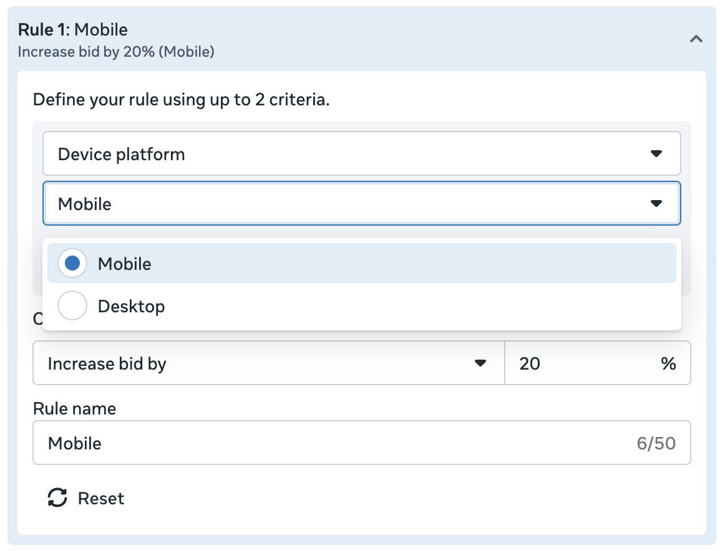Click the Increase bid by 20% subtitle

(x=116, y=52)
